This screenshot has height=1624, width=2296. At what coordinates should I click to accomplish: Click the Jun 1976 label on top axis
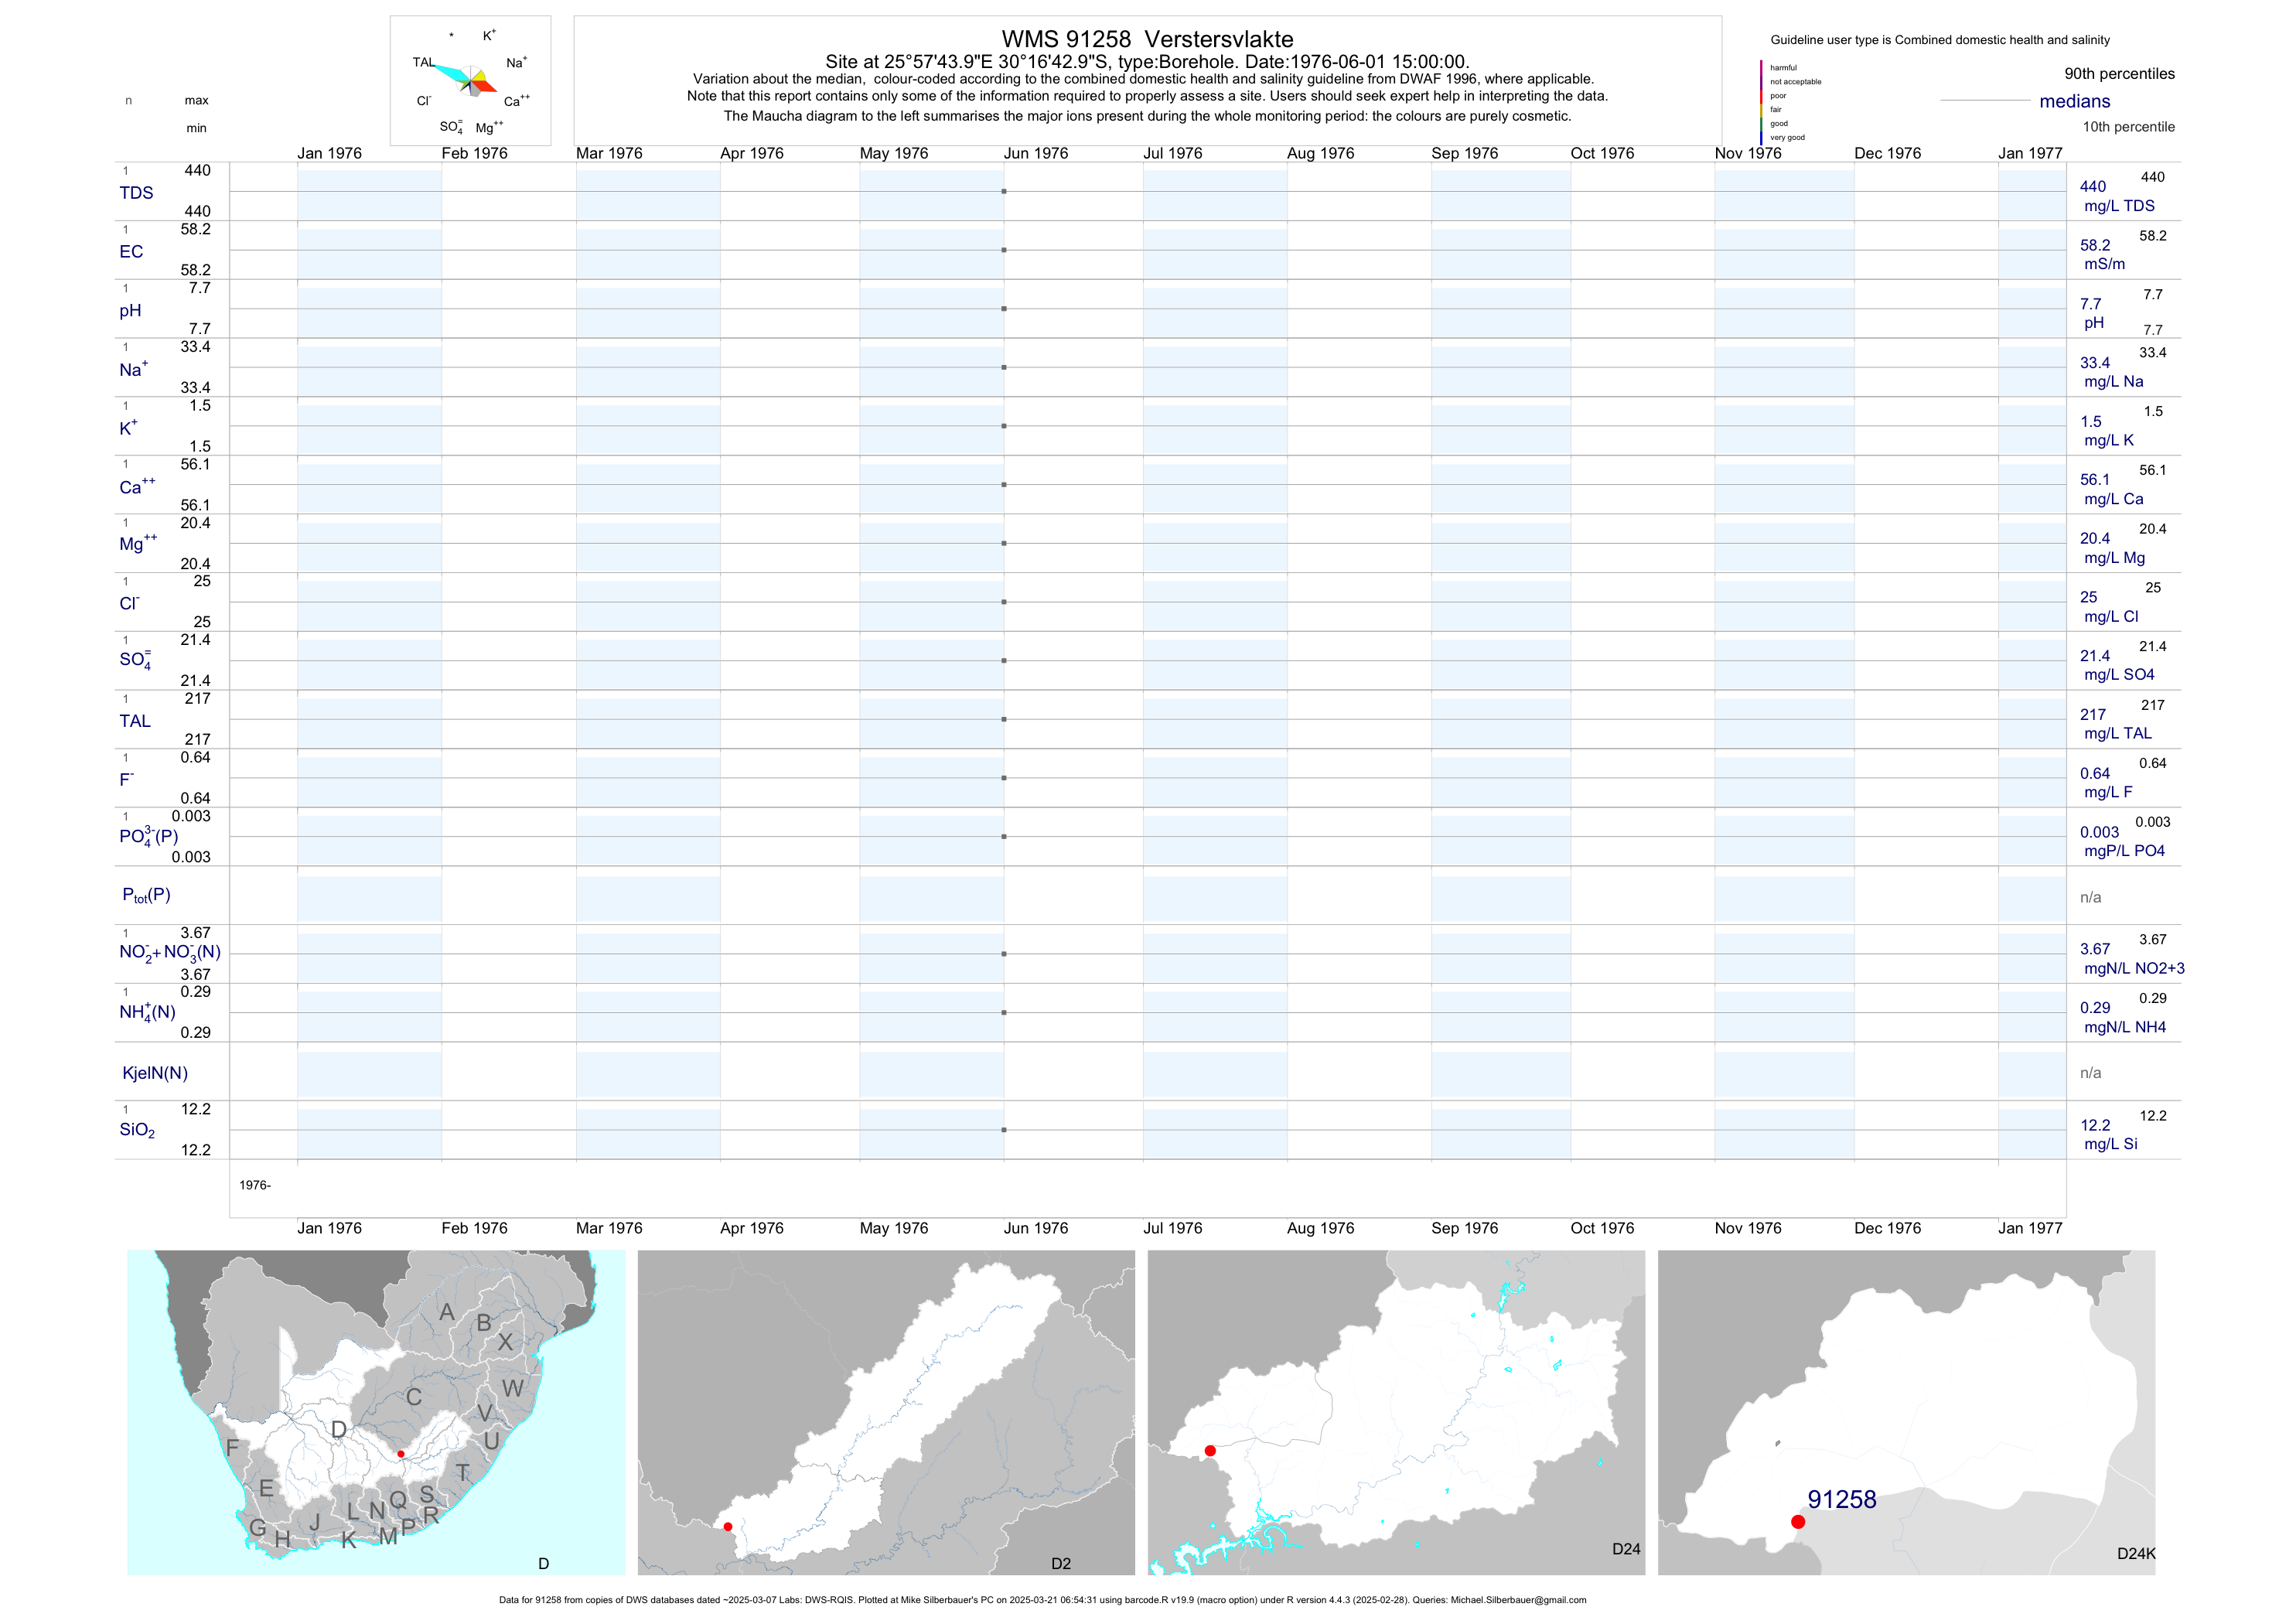tap(1035, 153)
